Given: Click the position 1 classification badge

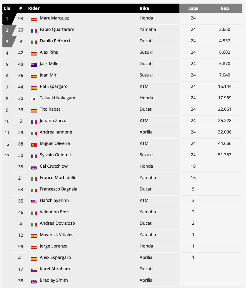Looking at the screenshot, I should [x=8, y=19].
